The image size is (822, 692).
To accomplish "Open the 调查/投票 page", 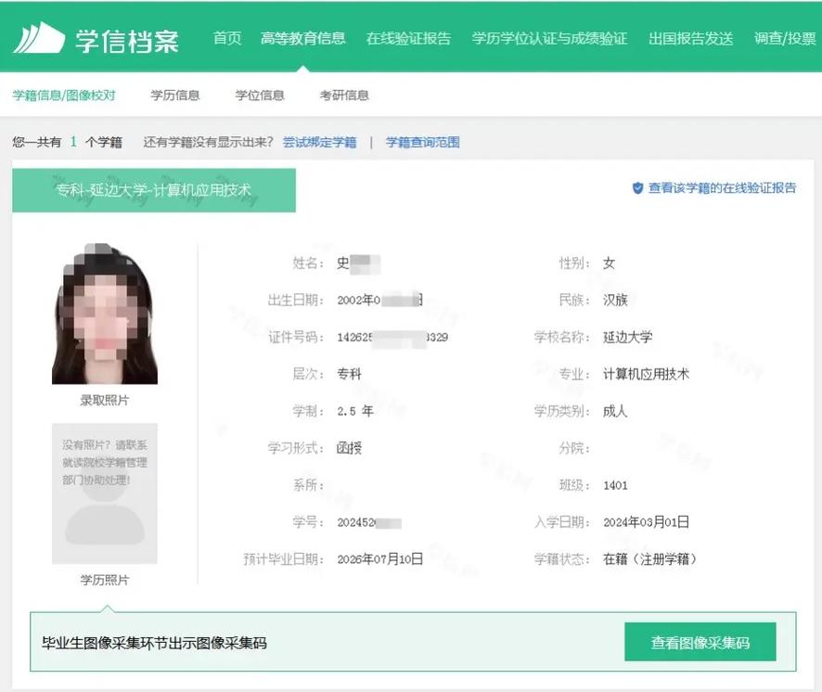I will [x=785, y=38].
